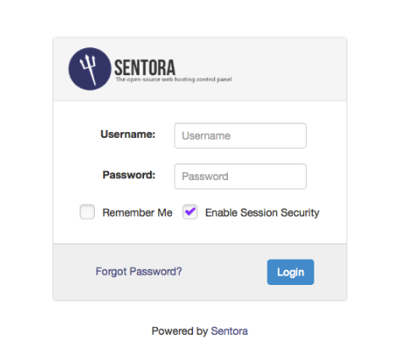Open the Sentora link in the footer
The height and width of the screenshot is (356, 410).
point(230,331)
